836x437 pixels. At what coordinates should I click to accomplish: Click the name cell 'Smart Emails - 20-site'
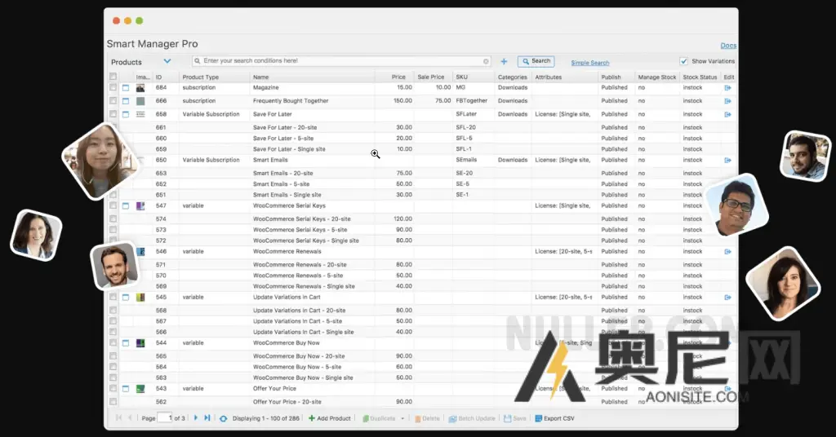[x=282, y=173]
